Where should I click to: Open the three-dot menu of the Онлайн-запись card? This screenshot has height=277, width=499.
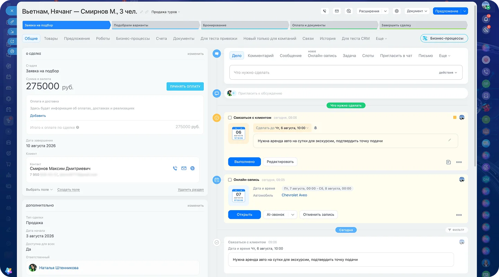tap(459, 215)
